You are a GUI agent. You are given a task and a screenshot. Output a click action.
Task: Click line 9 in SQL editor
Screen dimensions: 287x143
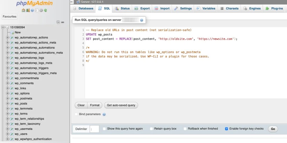click(x=186, y=65)
